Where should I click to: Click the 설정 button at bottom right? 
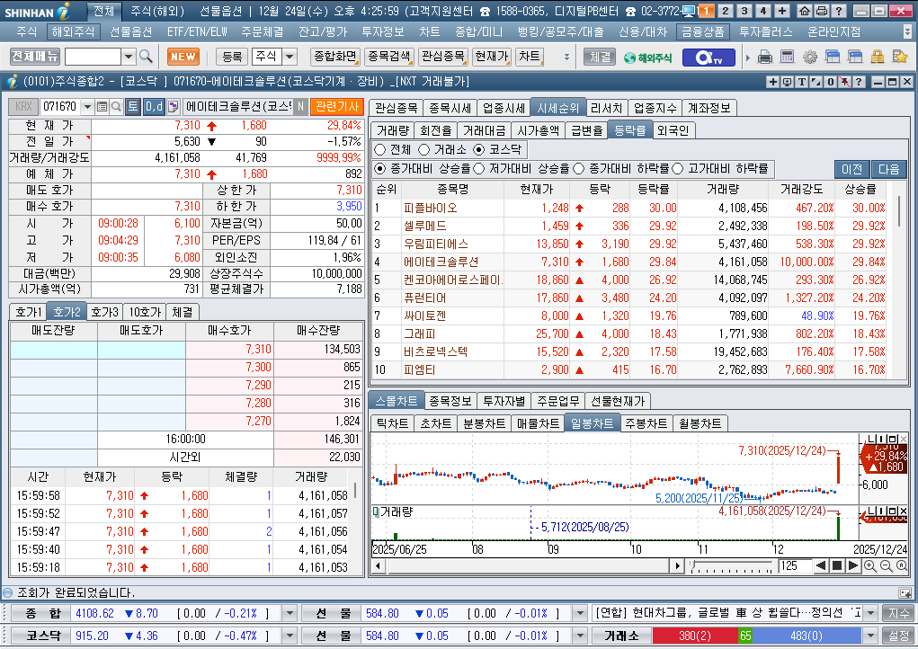(899, 636)
